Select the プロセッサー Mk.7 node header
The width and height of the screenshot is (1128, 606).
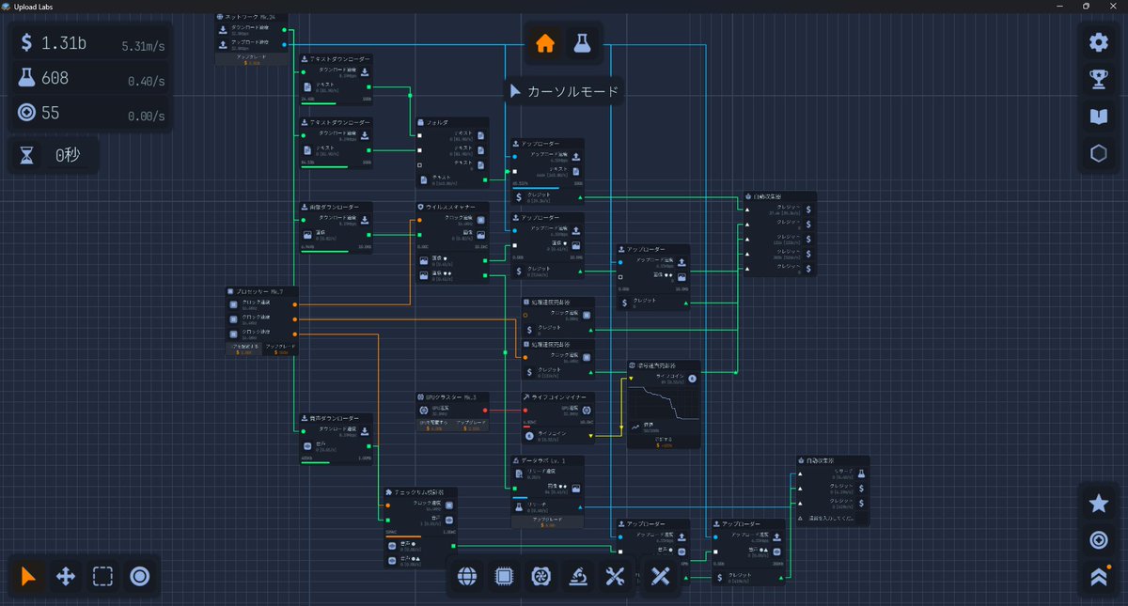click(x=262, y=291)
